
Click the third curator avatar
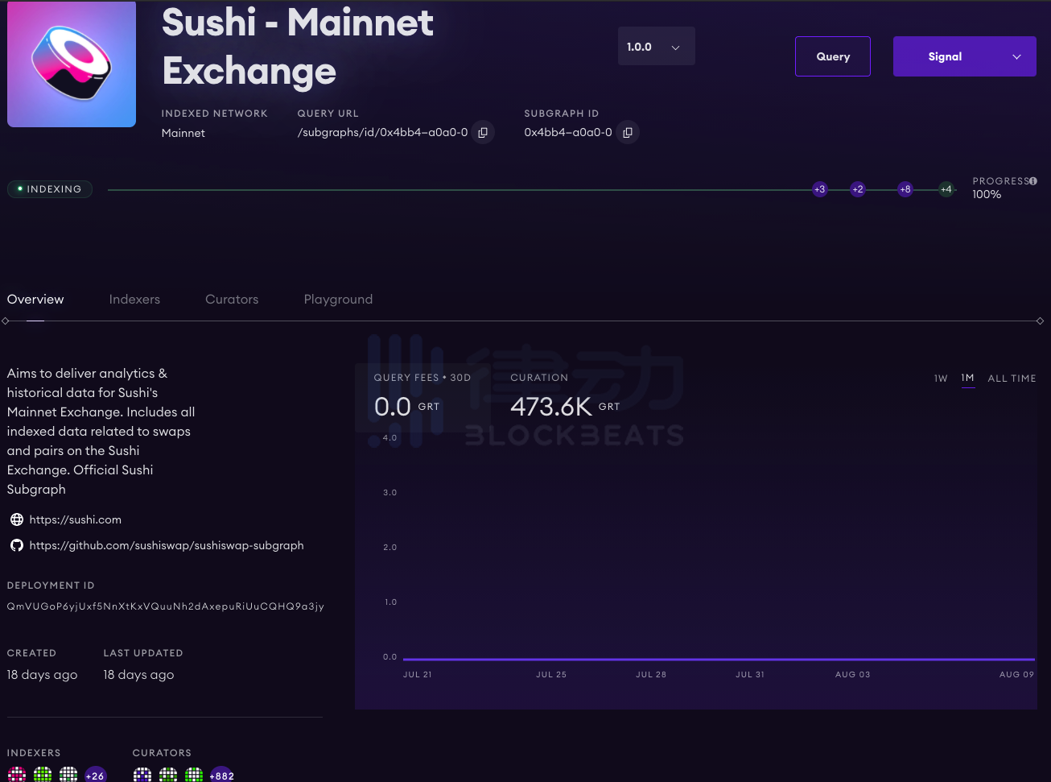[x=194, y=776]
